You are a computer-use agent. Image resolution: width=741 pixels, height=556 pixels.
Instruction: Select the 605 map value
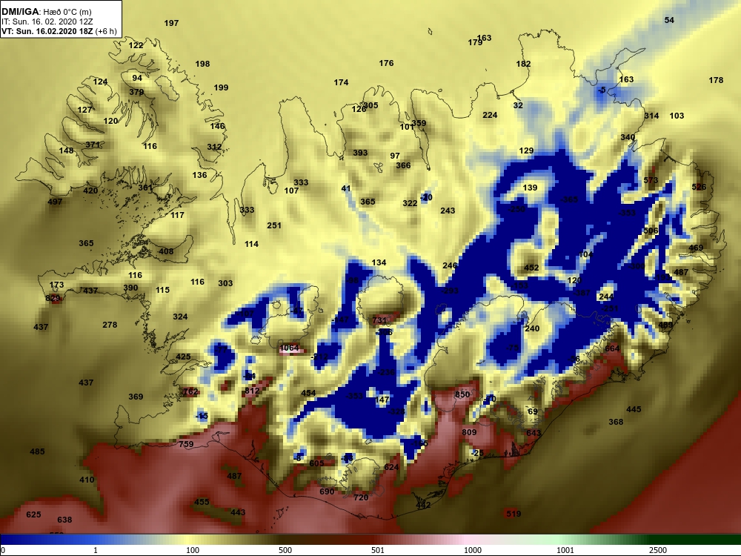coord(316,463)
